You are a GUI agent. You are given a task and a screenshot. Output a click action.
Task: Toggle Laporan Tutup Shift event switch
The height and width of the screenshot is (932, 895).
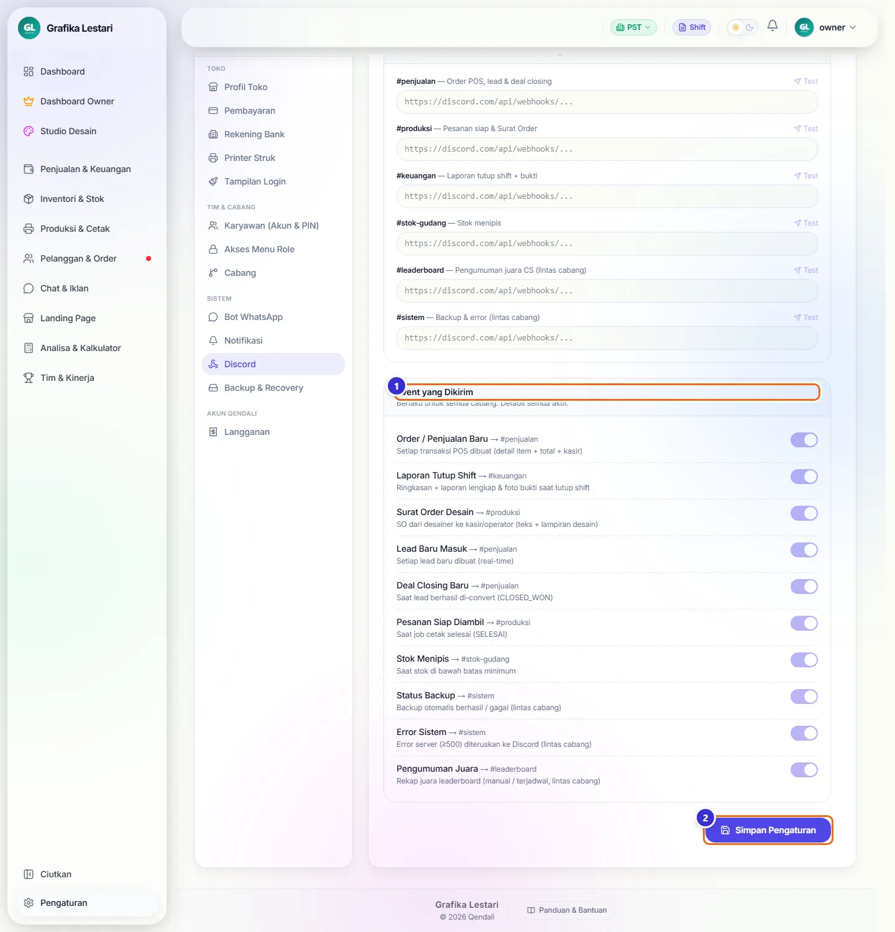pyautogui.click(x=804, y=477)
